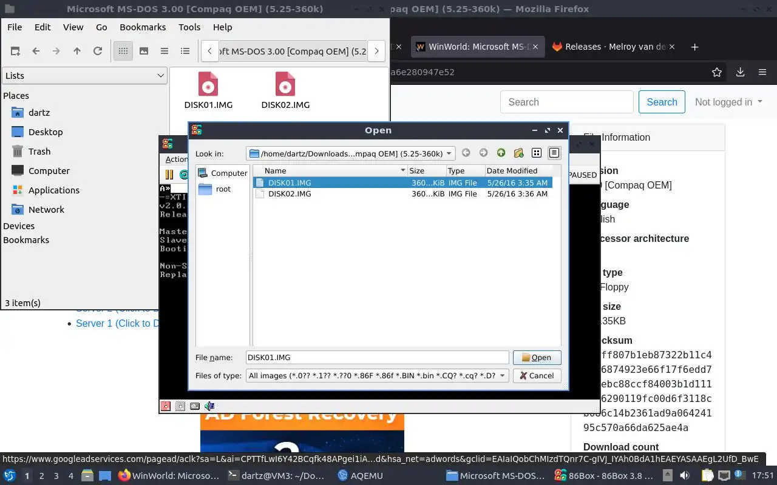777x485 pixels.
Task: Open AQEMU from taskbar
Action: pos(360,476)
